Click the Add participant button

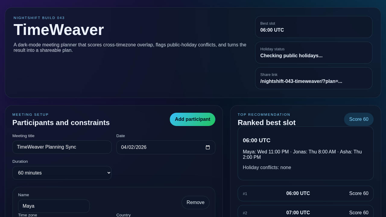click(192, 119)
